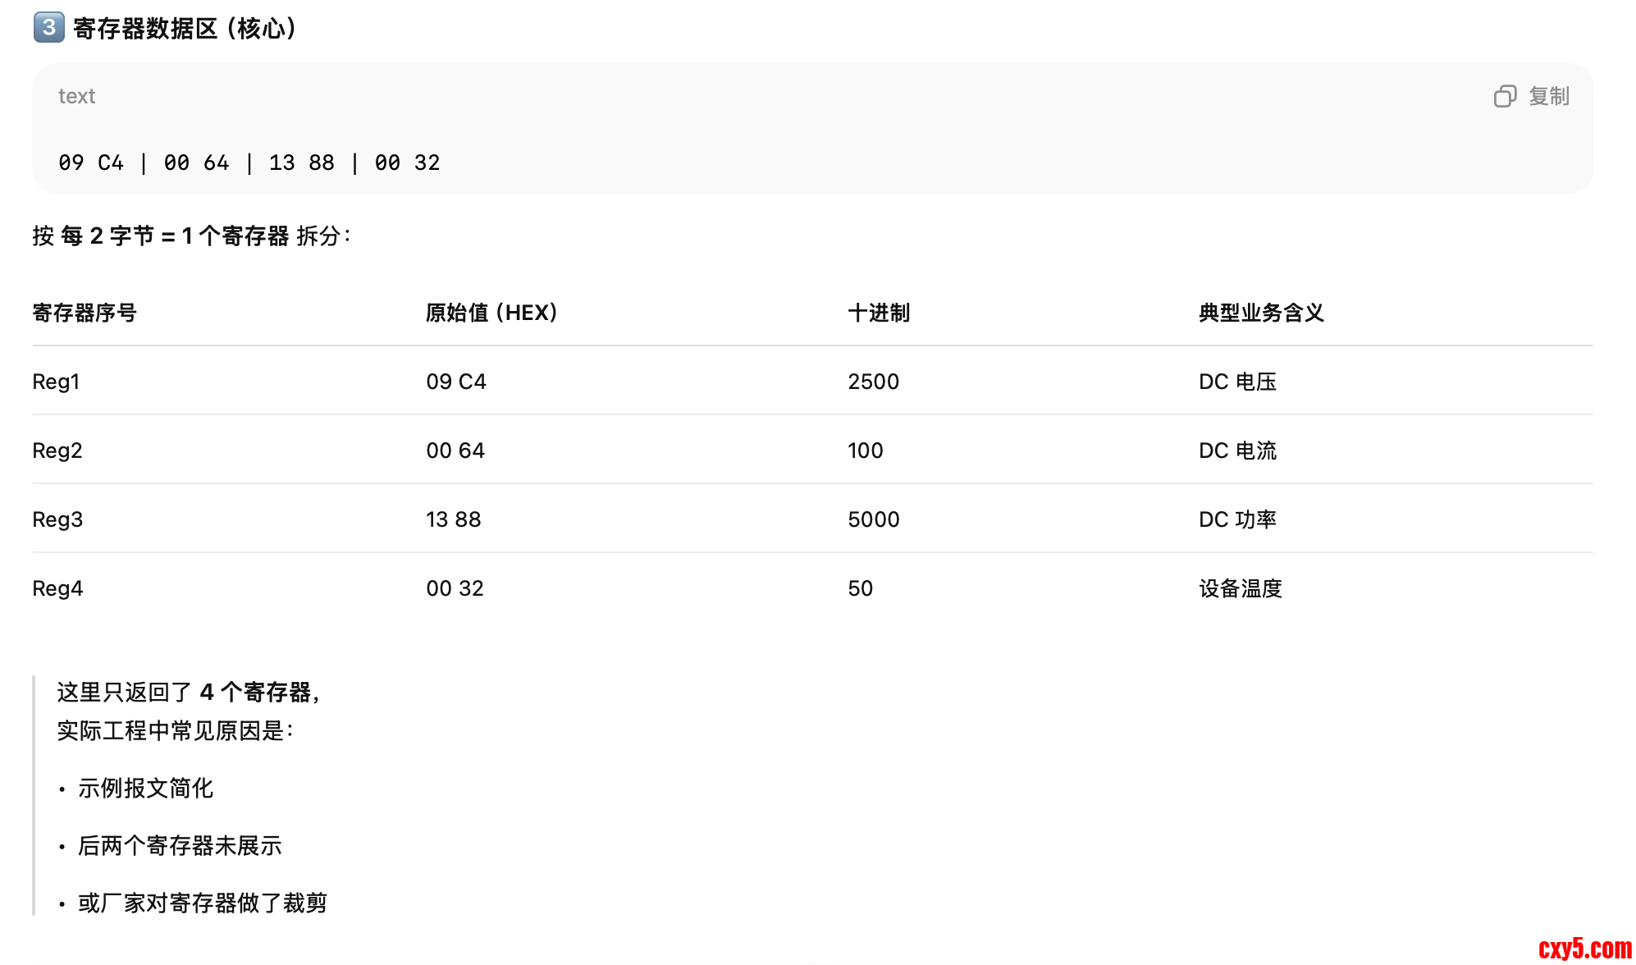The height and width of the screenshot is (965, 1636).
Task: Click the hex code line 09 C4
Action: (x=91, y=162)
